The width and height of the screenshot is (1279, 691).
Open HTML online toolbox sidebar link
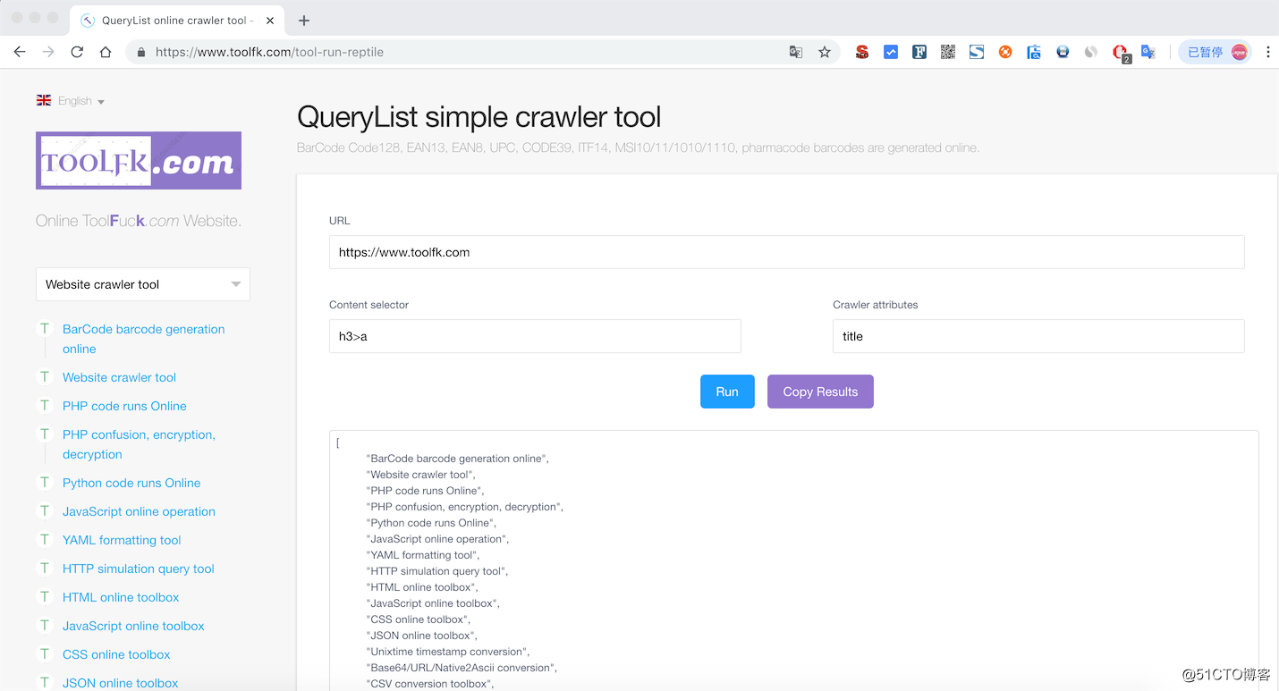click(x=121, y=597)
